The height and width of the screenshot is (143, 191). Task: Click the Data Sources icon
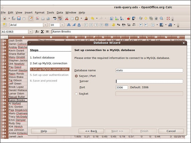[156, 18]
